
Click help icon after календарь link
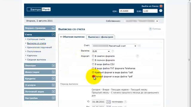[125, 102]
